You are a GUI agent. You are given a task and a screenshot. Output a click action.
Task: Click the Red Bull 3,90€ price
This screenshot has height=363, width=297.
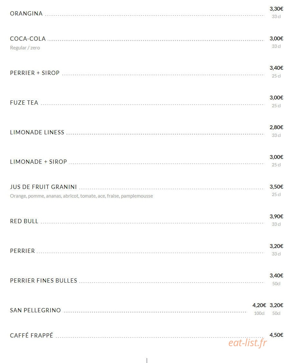pos(276,216)
